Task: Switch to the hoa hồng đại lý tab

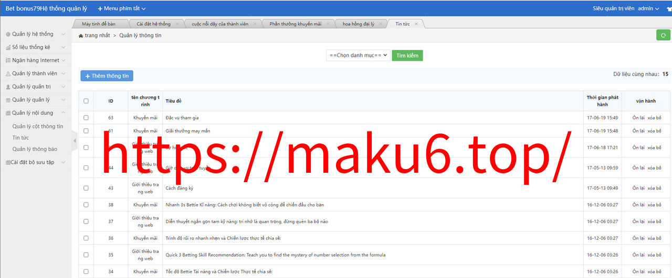Action: (x=359, y=24)
